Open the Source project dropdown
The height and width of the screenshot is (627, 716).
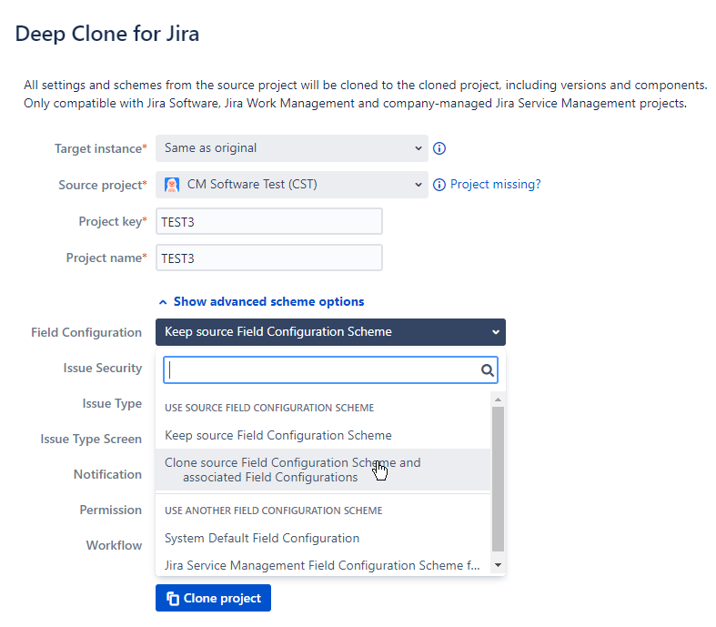click(x=292, y=185)
